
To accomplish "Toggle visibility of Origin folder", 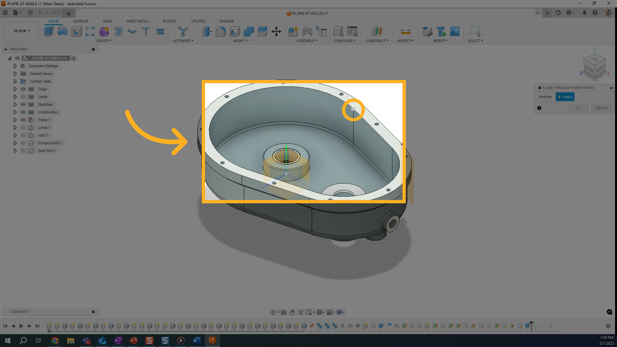I will point(23,89).
